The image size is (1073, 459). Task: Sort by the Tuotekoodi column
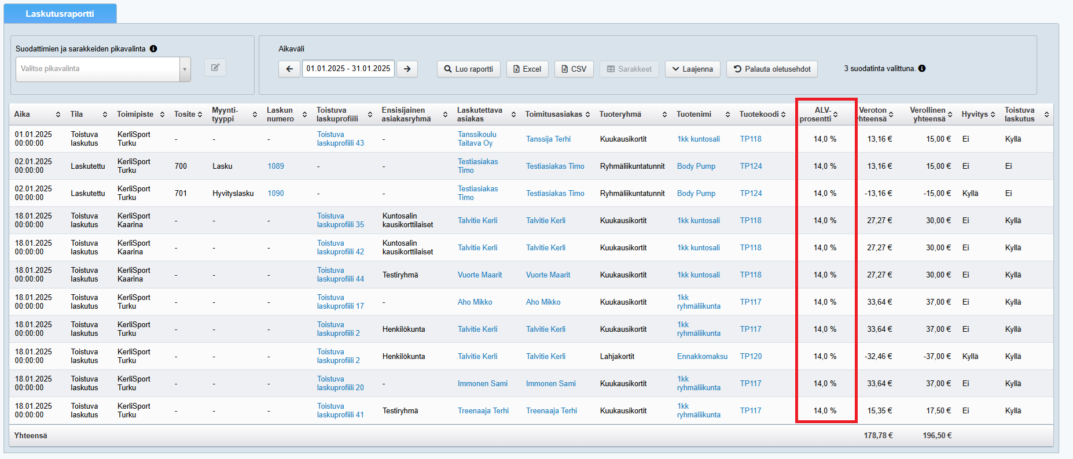(783, 114)
